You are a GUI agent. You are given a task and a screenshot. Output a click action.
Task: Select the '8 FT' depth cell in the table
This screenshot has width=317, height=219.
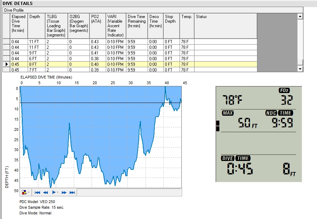click(37, 64)
